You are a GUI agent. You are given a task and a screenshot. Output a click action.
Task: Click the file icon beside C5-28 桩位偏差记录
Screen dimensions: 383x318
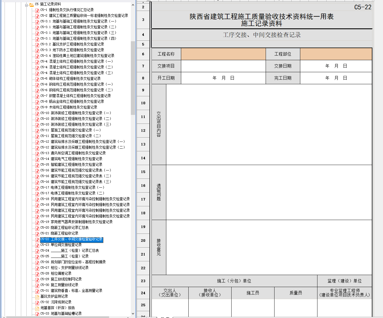[x=37, y=274]
